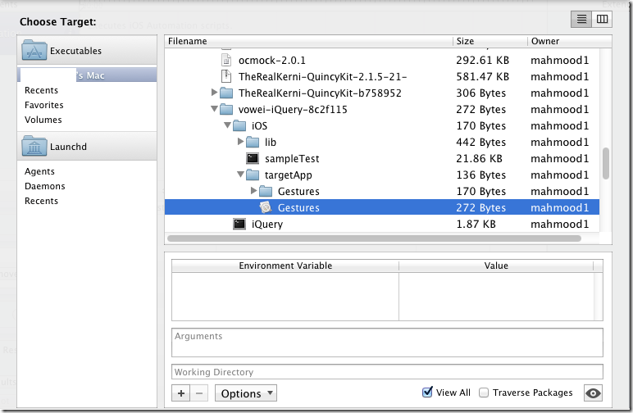Add environment variable with plus button
The height and width of the screenshot is (413, 633).
pyautogui.click(x=181, y=393)
